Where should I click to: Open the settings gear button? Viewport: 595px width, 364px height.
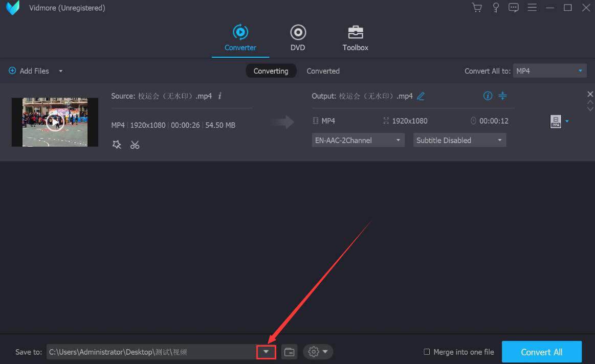[314, 352]
